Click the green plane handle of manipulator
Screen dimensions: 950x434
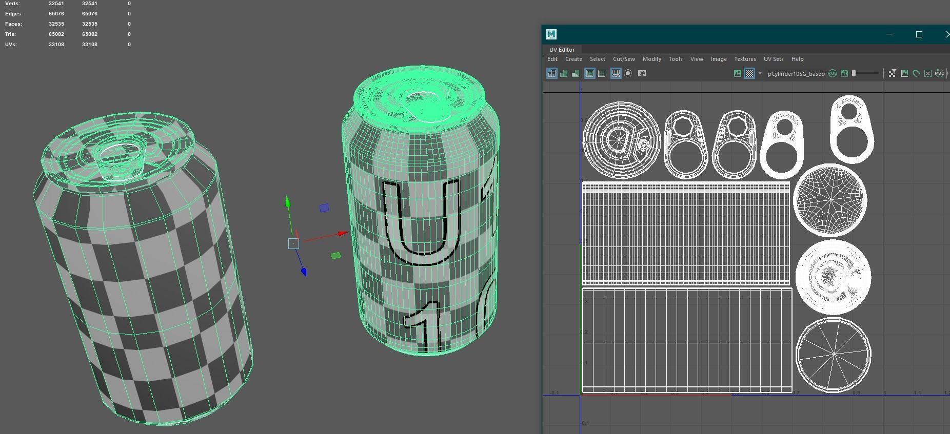pyautogui.click(x=336, y=255)
